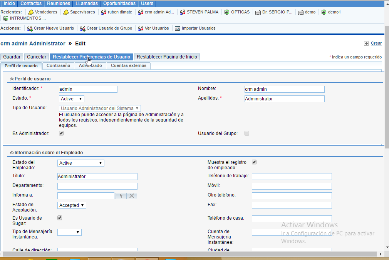Click the crm admin Administrator breadcrumb link
The image size is (389, 260).
[x=33, y=43]
